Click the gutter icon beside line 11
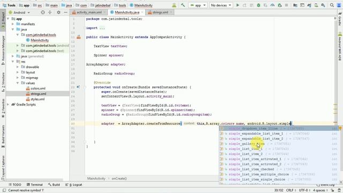This screenshot has width=343, height=193. 79,37
